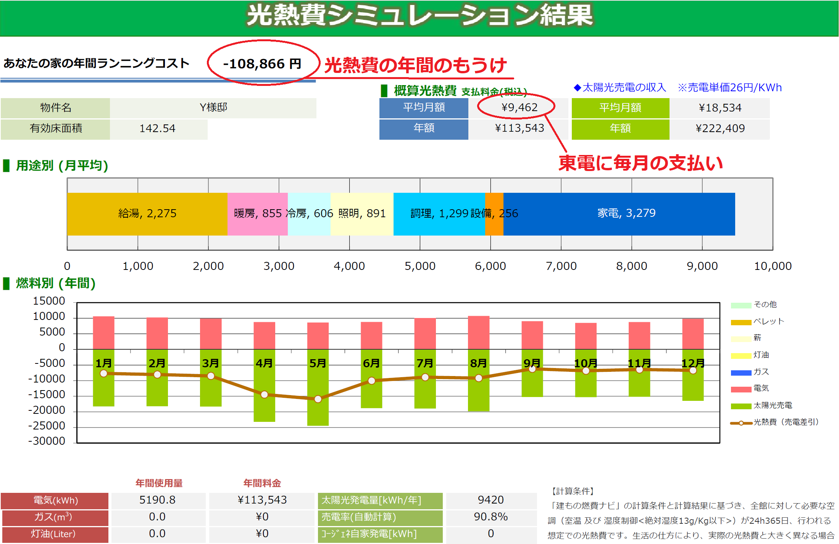
Task: Click the 用途別 (月平均) section heading
Action: point(62,166)
